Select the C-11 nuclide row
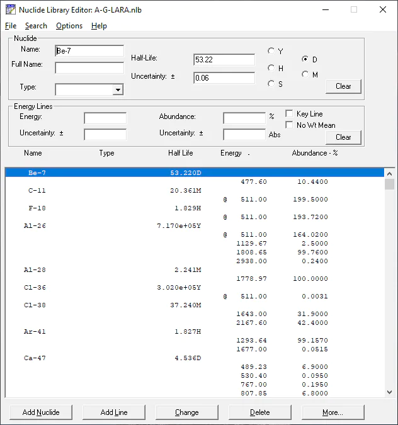The height and width of the screenshot is (425, 398). [x=195, y=190]
